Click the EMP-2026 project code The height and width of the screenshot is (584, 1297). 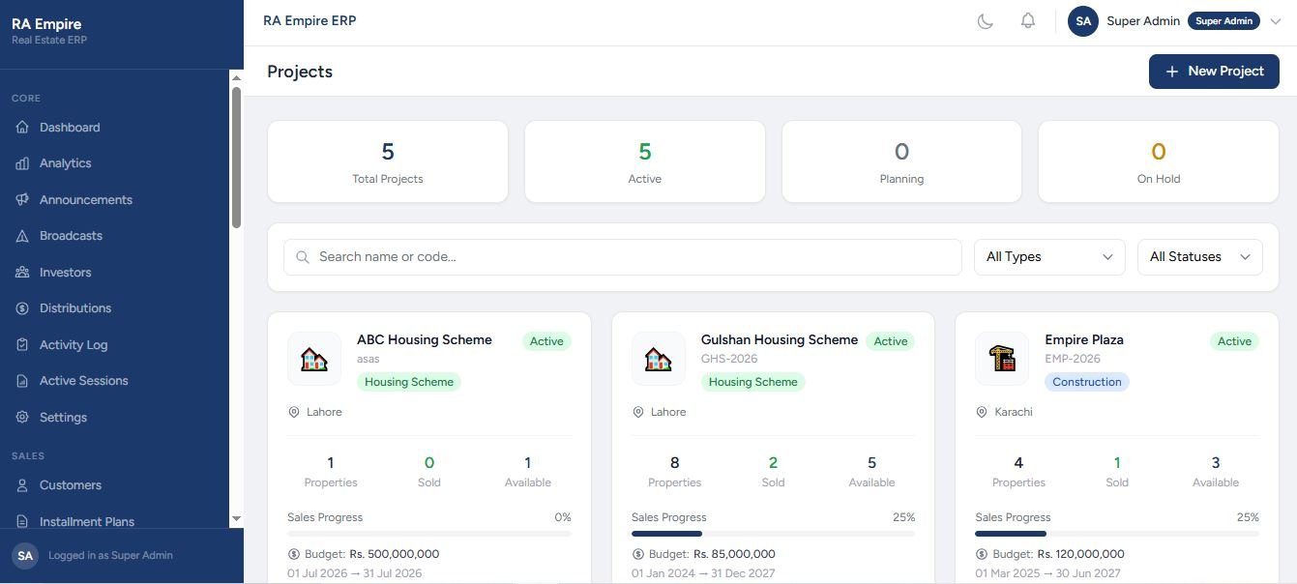pyautogui.click(x=1073, y=359)
